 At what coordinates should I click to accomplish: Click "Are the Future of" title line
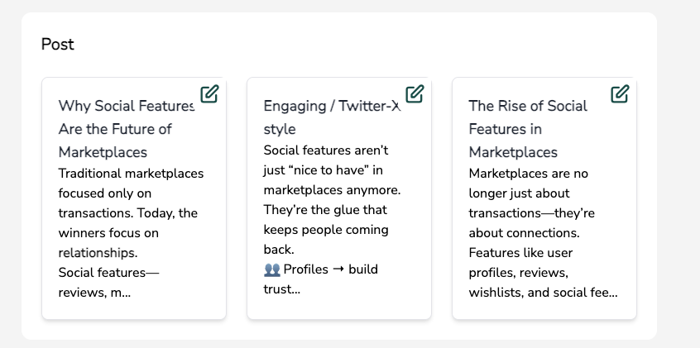115,129
